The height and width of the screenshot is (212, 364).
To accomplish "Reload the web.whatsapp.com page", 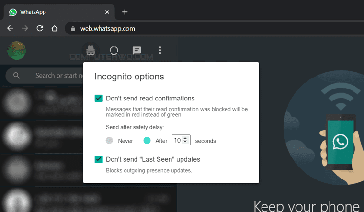I will coord(40,28).
